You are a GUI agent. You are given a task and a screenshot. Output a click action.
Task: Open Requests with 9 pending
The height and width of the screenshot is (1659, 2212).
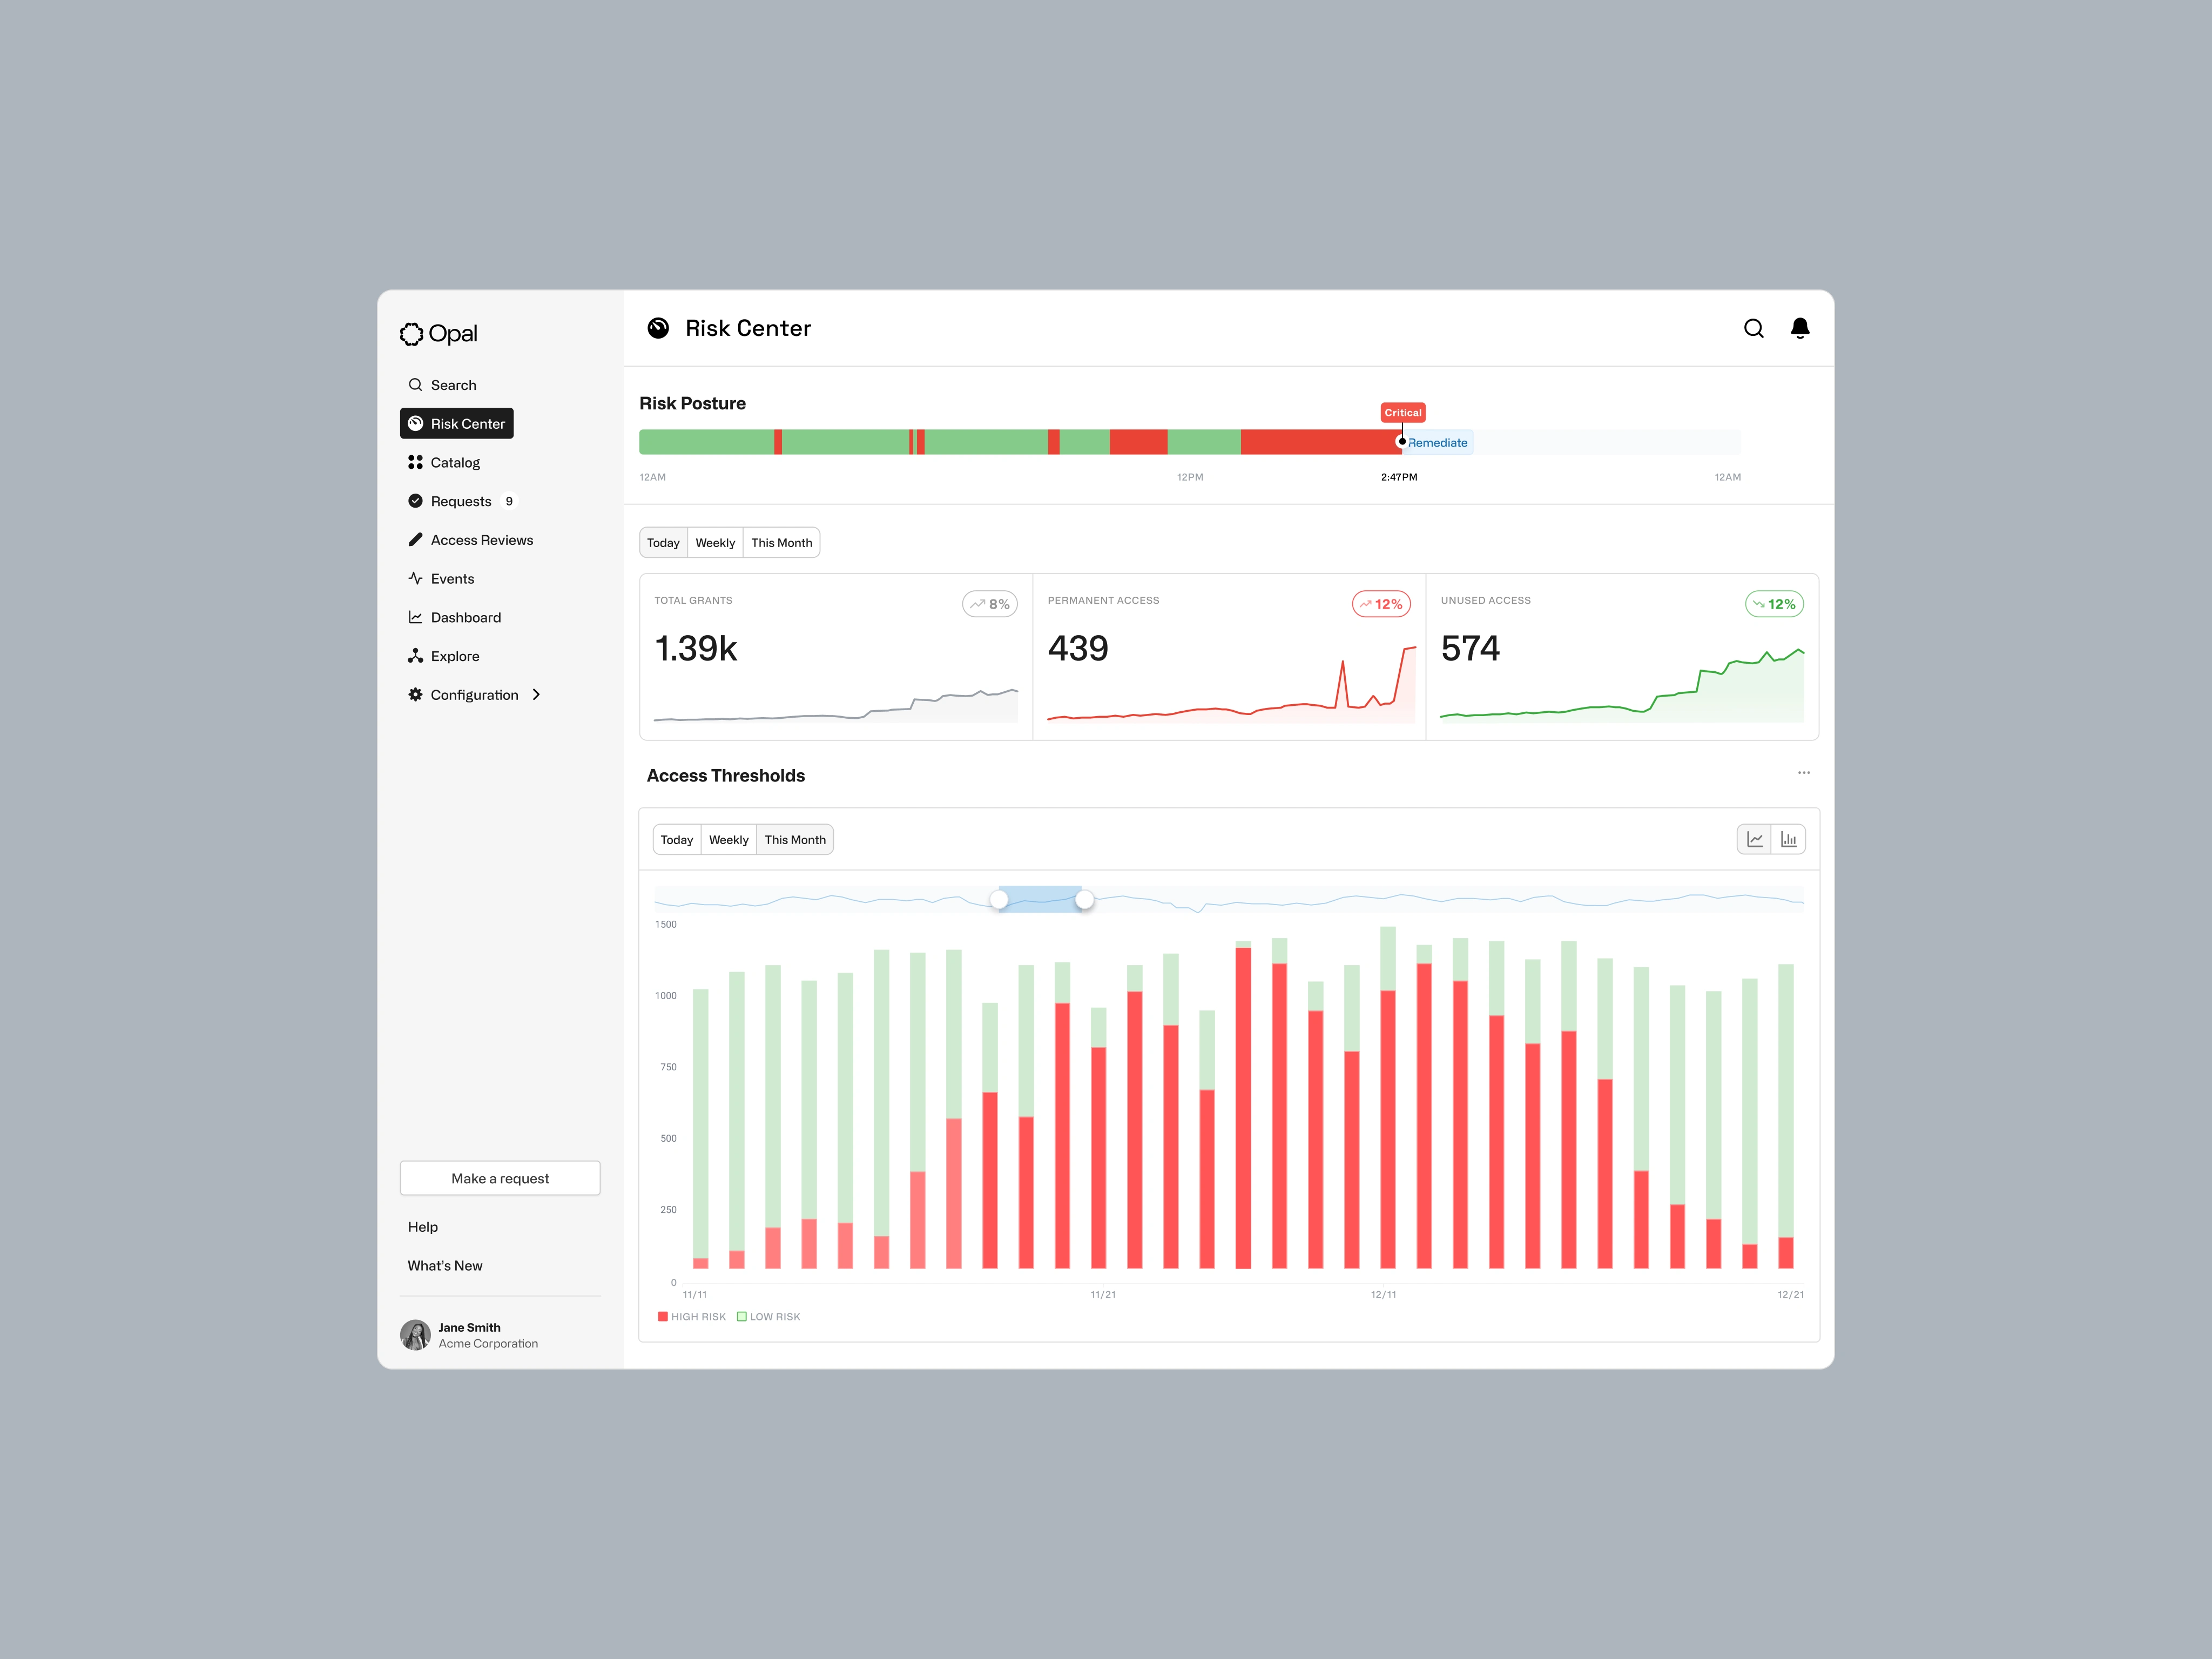click(461, 501)
